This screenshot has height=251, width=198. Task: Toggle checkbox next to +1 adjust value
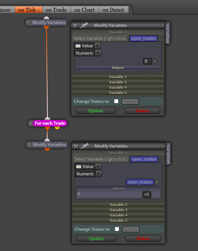154,194
